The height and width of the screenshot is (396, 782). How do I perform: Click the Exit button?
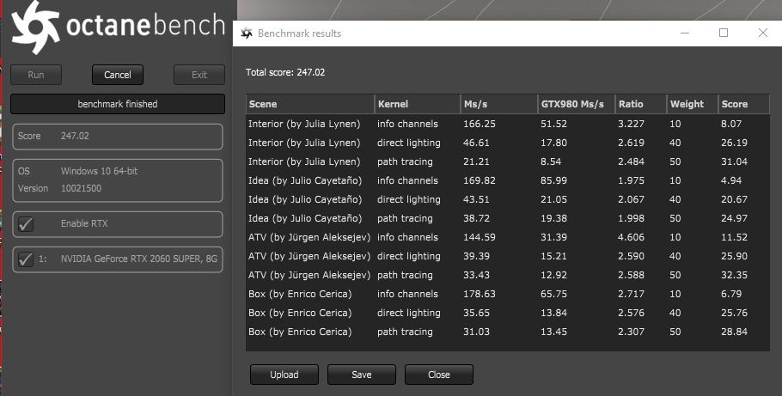(x=199, y=75)
